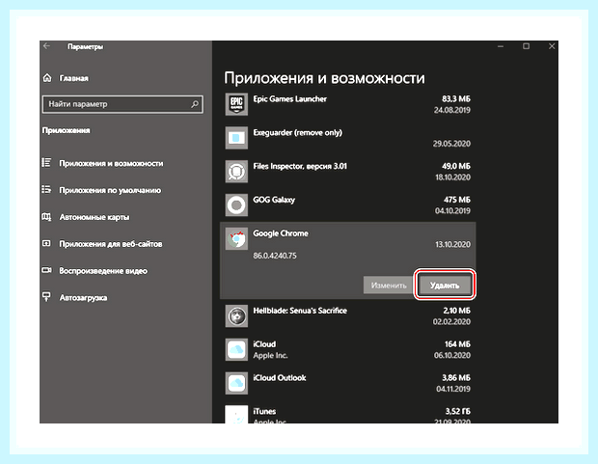The image size is (598, 464).
Task: Close the Параметры window
Action: click(552, 46)
